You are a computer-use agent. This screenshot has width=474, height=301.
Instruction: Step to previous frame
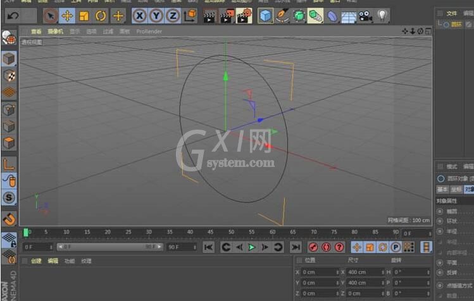click(x=239, y=247)
